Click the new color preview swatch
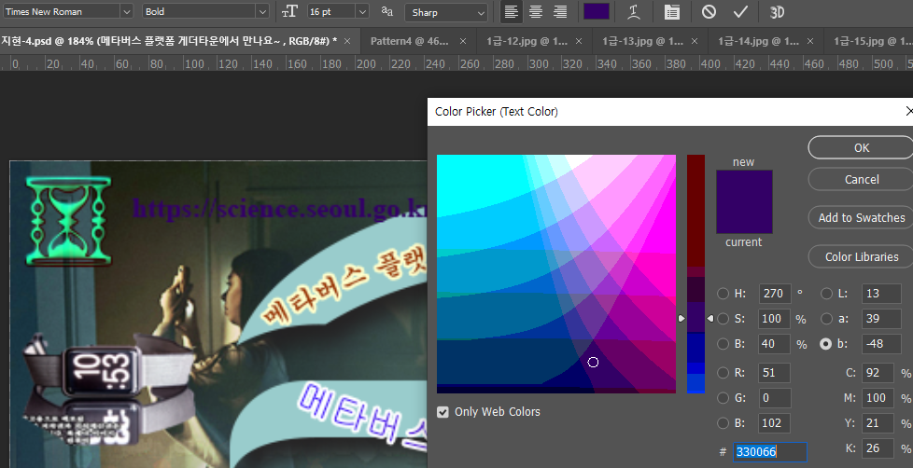 (744, 186)
